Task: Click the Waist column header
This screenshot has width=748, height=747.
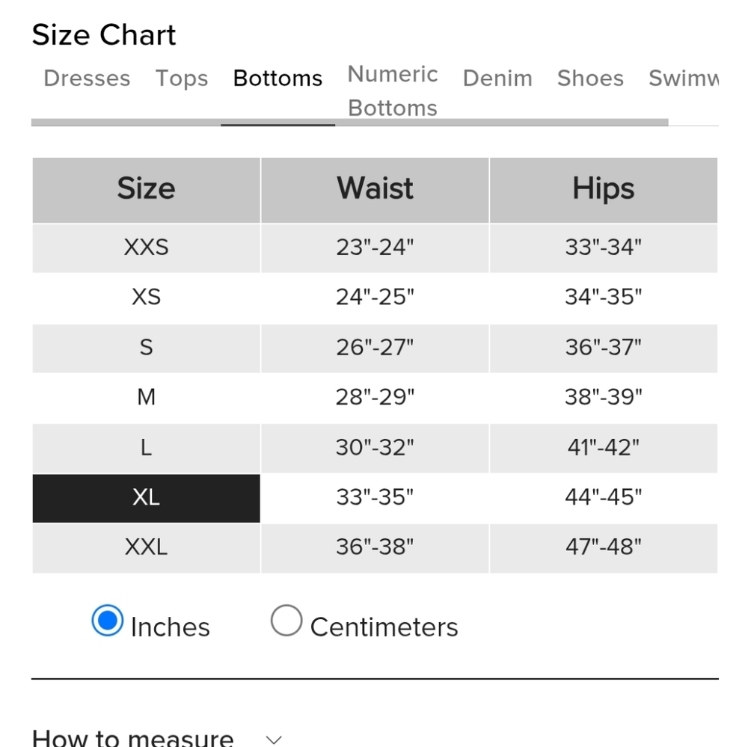Action: pos(375,190)
